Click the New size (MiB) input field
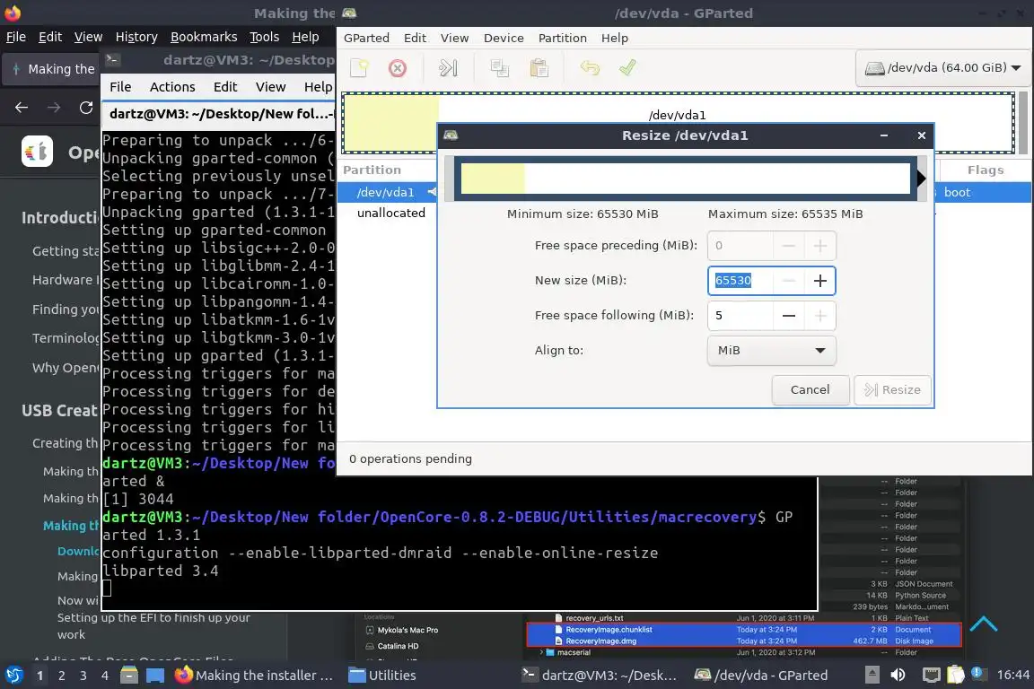 point(740,281)
